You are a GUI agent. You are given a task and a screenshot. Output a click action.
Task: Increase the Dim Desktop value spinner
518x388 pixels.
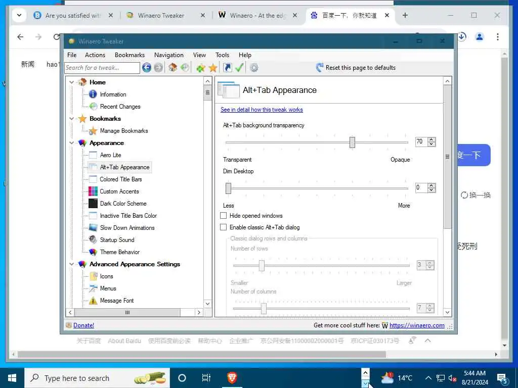point(431,186)
